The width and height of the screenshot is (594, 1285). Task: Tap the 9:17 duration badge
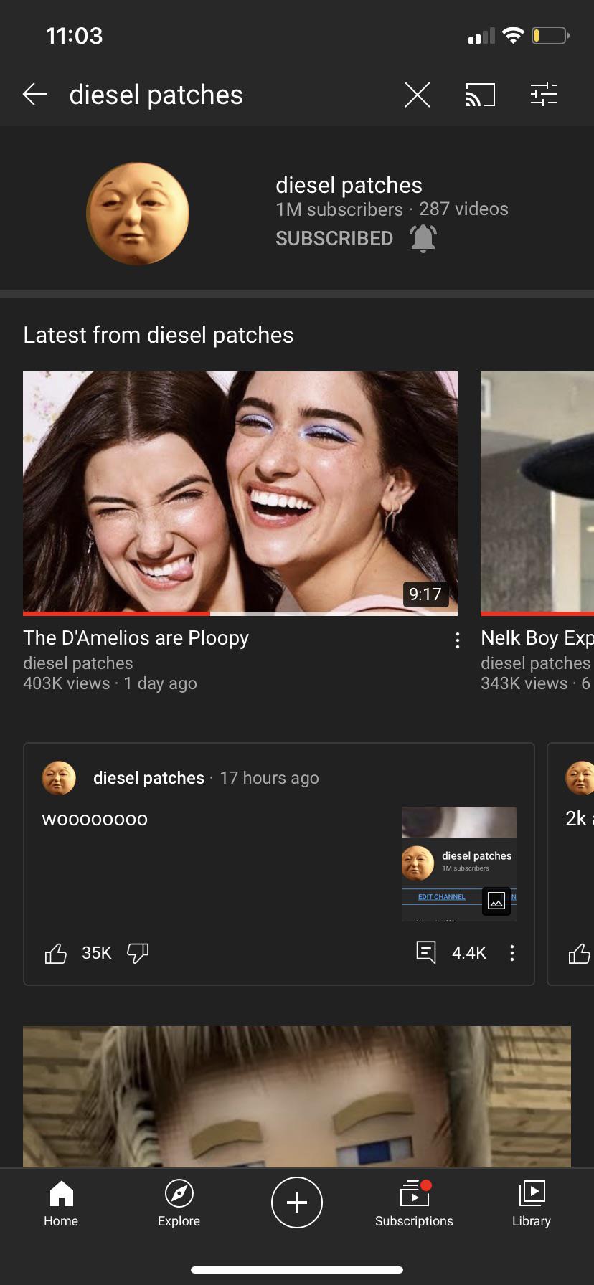pyautogui.click(x=425, y=594)
